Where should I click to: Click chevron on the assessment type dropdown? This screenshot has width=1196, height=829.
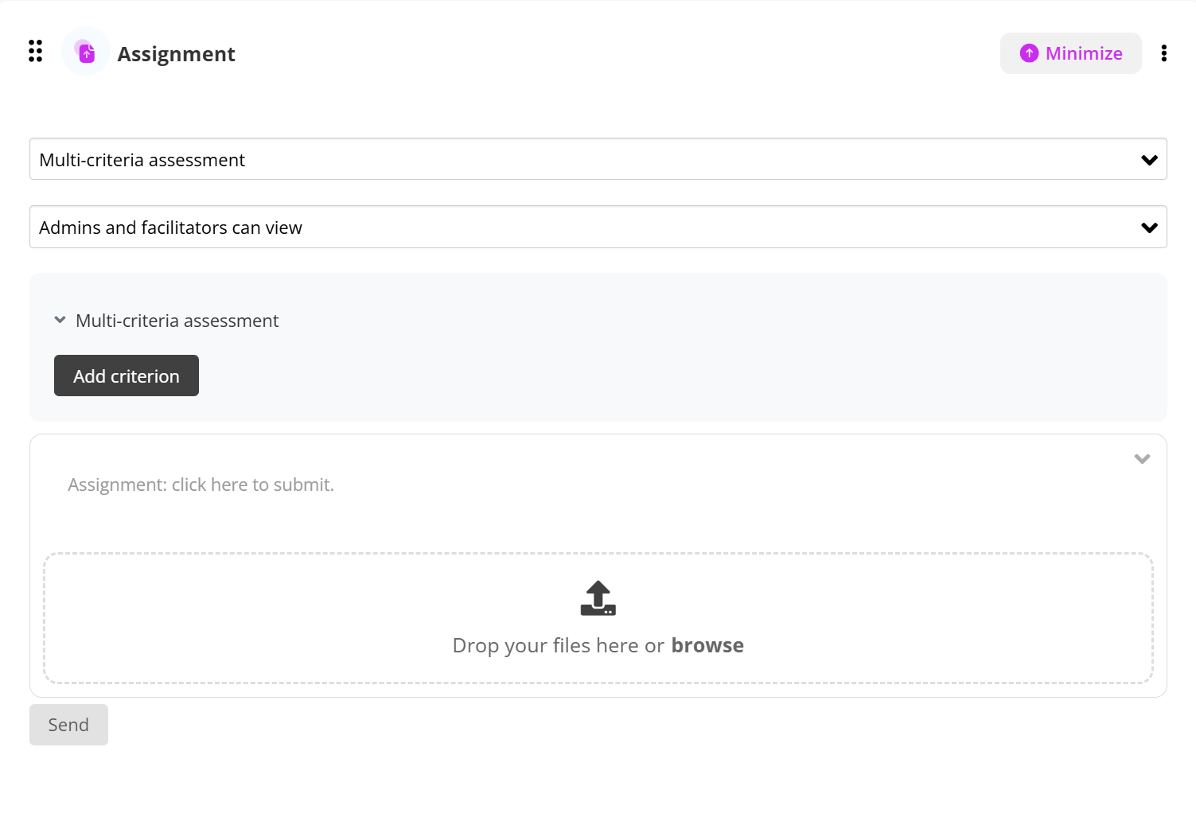point(1149,160)
